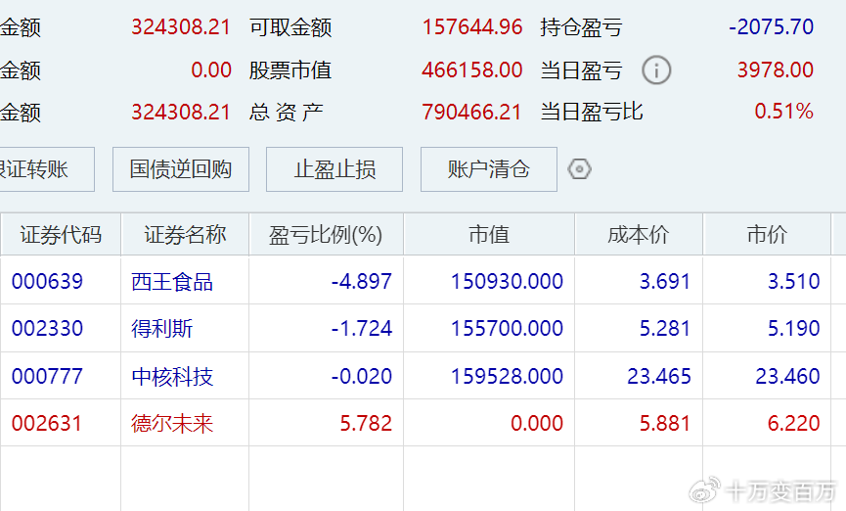Click the 市值 column header
The width and height of the screenshot is (846, 511).
point(489,235)
